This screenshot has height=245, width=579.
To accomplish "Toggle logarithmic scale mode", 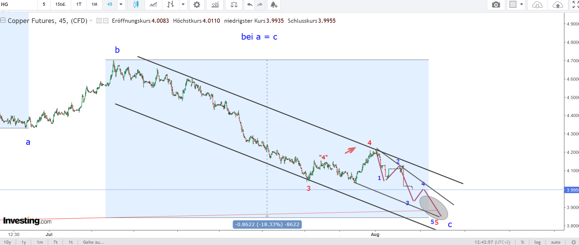I will point(537,242).
